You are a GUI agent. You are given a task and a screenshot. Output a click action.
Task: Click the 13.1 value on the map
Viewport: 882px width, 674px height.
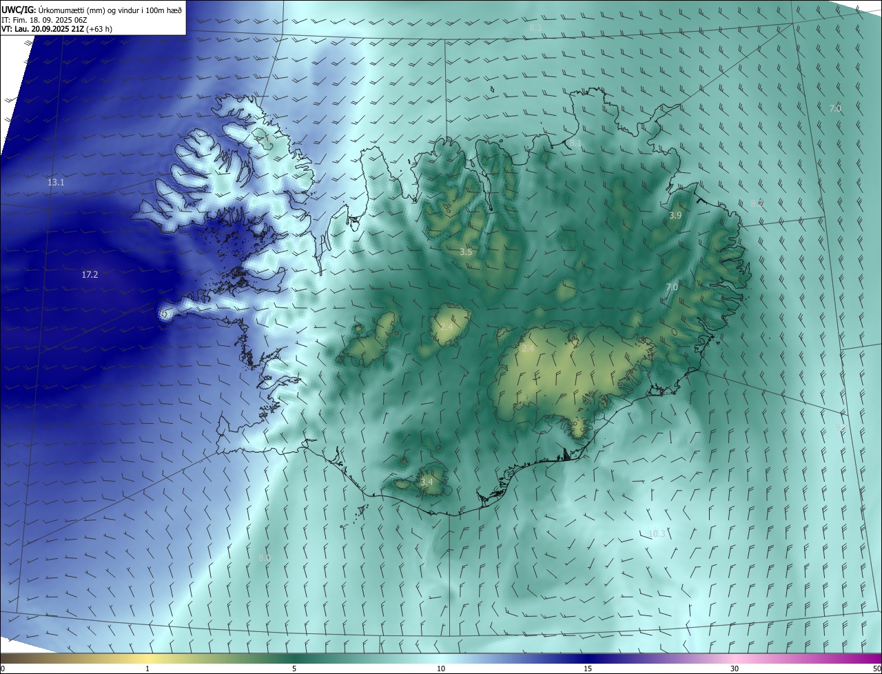[x=56, y=183]
